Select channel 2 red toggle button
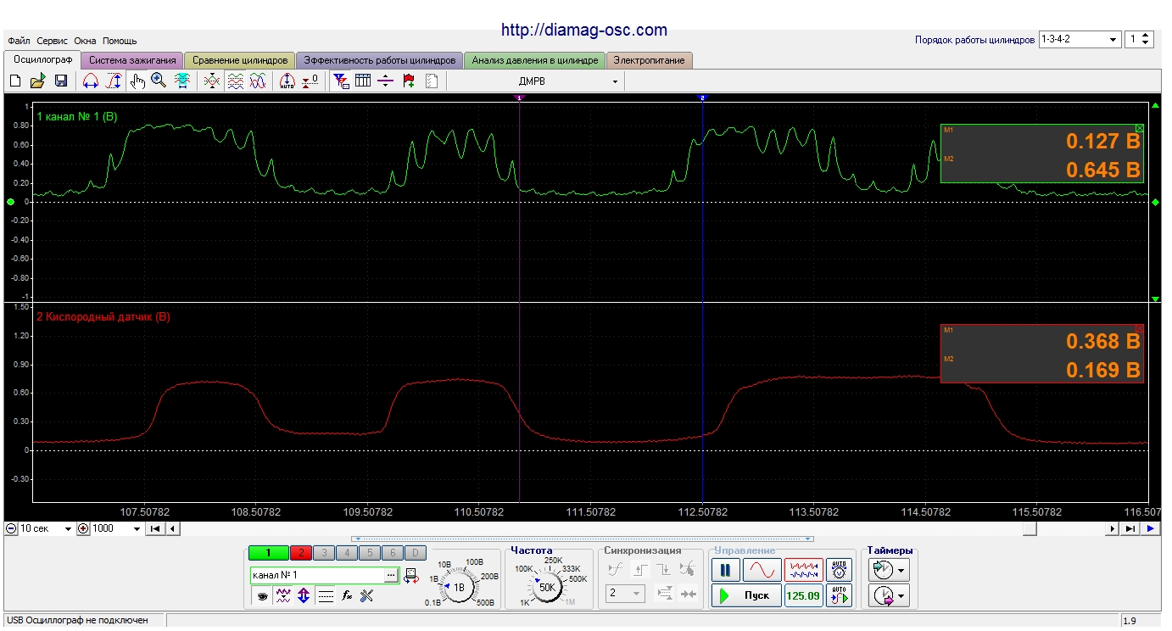 tap(300, 553)
